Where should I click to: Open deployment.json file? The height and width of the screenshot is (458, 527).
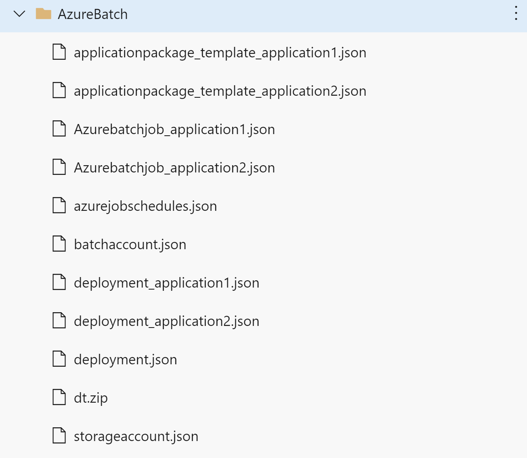[125, 359]
